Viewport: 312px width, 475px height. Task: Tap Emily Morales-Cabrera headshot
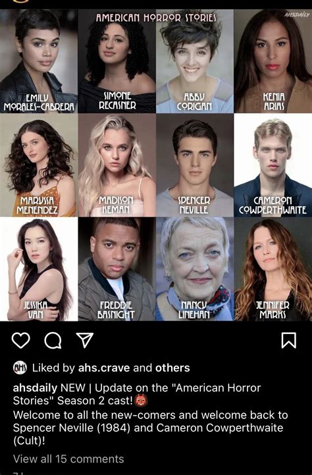(39, 61)
